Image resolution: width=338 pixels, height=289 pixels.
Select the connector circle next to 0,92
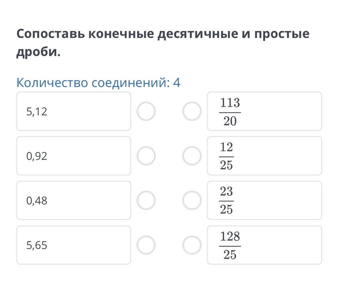click(146, 156)
